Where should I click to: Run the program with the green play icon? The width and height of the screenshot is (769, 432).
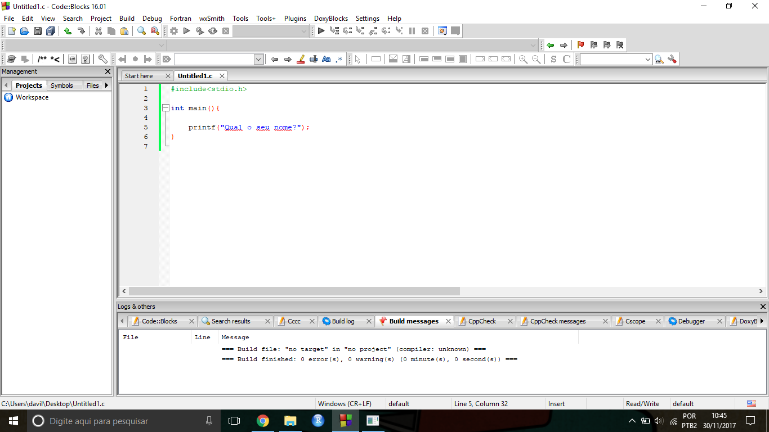187,31
